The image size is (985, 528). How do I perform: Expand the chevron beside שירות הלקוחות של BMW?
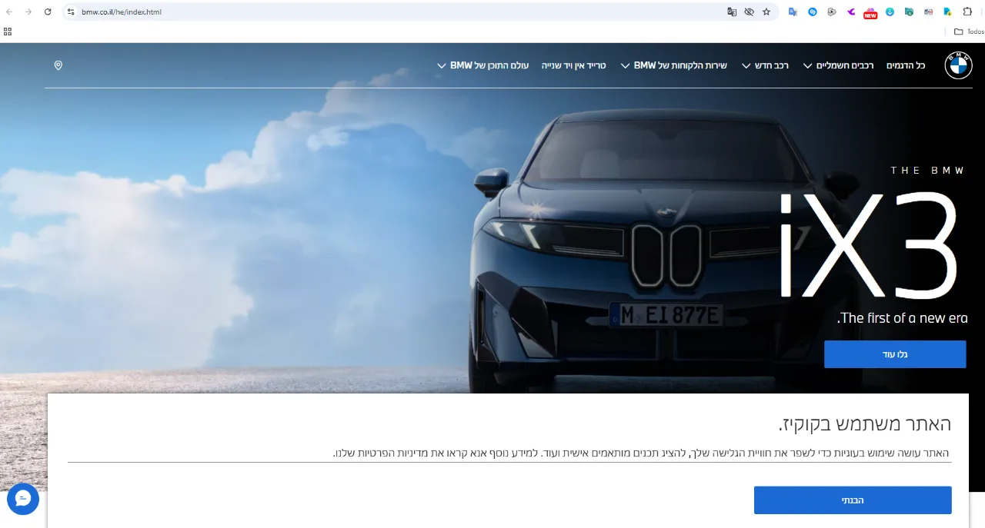pyautogui.click(x=625, y=66)
